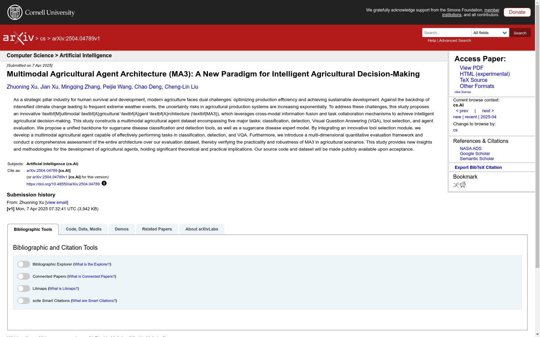Open author Peijie Wang link
The height and width of the screenshot is (337, 540).
pyautogui.click(x=117, y=87)
